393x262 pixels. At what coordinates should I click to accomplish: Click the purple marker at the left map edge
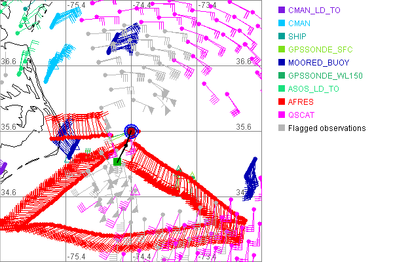pyautogui.click(x=2, y=168)
